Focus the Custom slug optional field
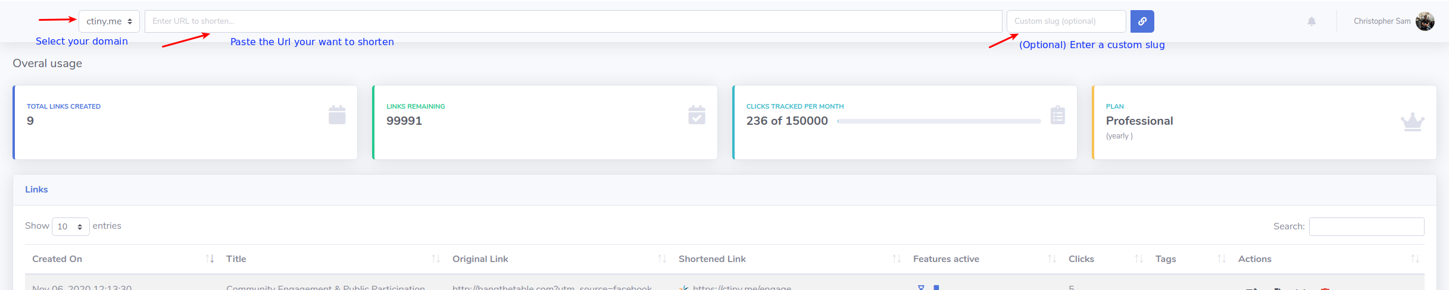The image size is (1449, 290). point(1066,21)
